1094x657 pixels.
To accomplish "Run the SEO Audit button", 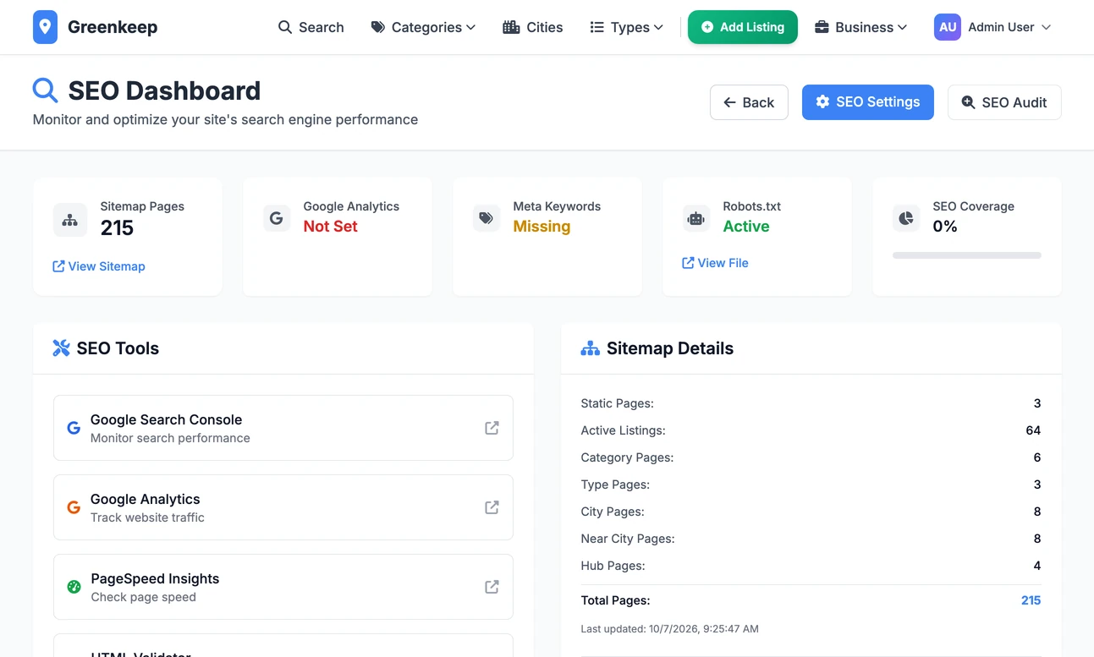I will click(1004, 102).
